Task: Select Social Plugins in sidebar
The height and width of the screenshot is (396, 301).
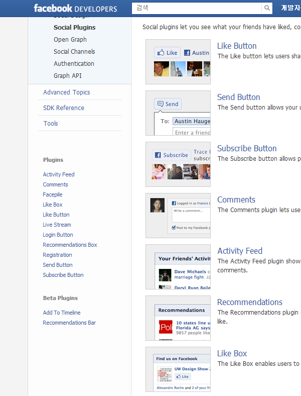Action: point(75,28)
